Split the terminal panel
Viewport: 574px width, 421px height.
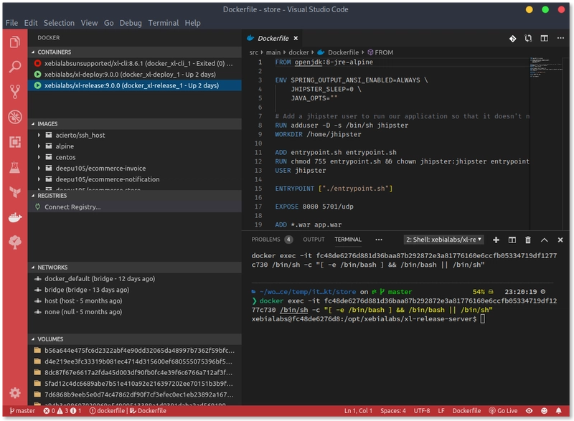[x=512, y=240]
